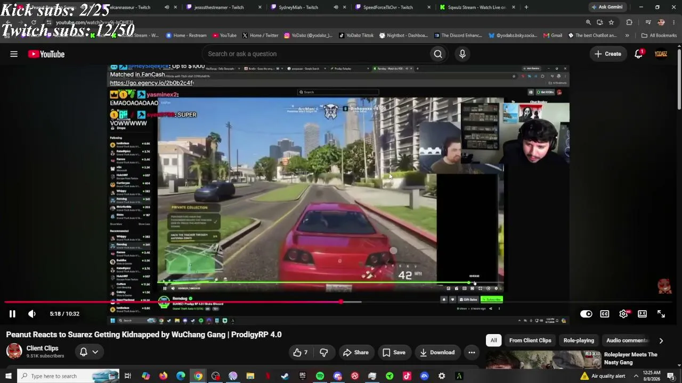Save video to a playlist

pyautogui.click(x=394, y=352)
